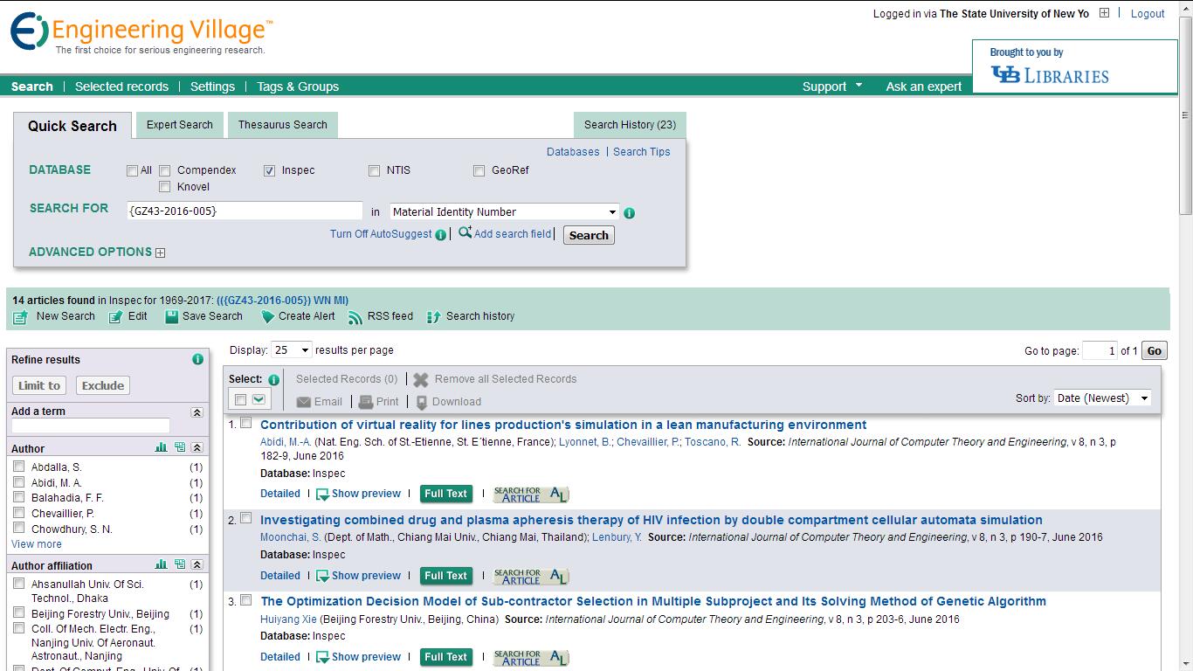Open the Select options dropdown arrow
The image size is (1193, 671).
point(259,399)
